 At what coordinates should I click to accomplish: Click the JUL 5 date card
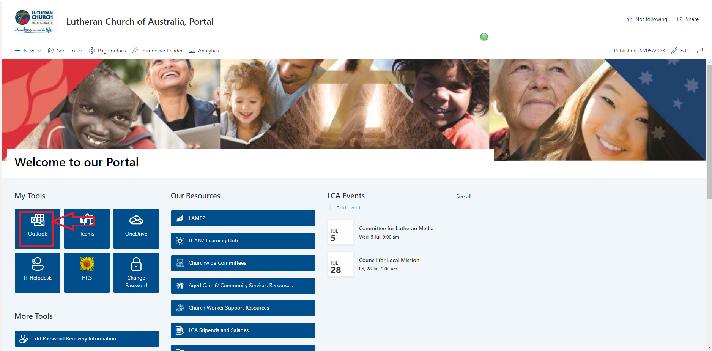(340, 232)
